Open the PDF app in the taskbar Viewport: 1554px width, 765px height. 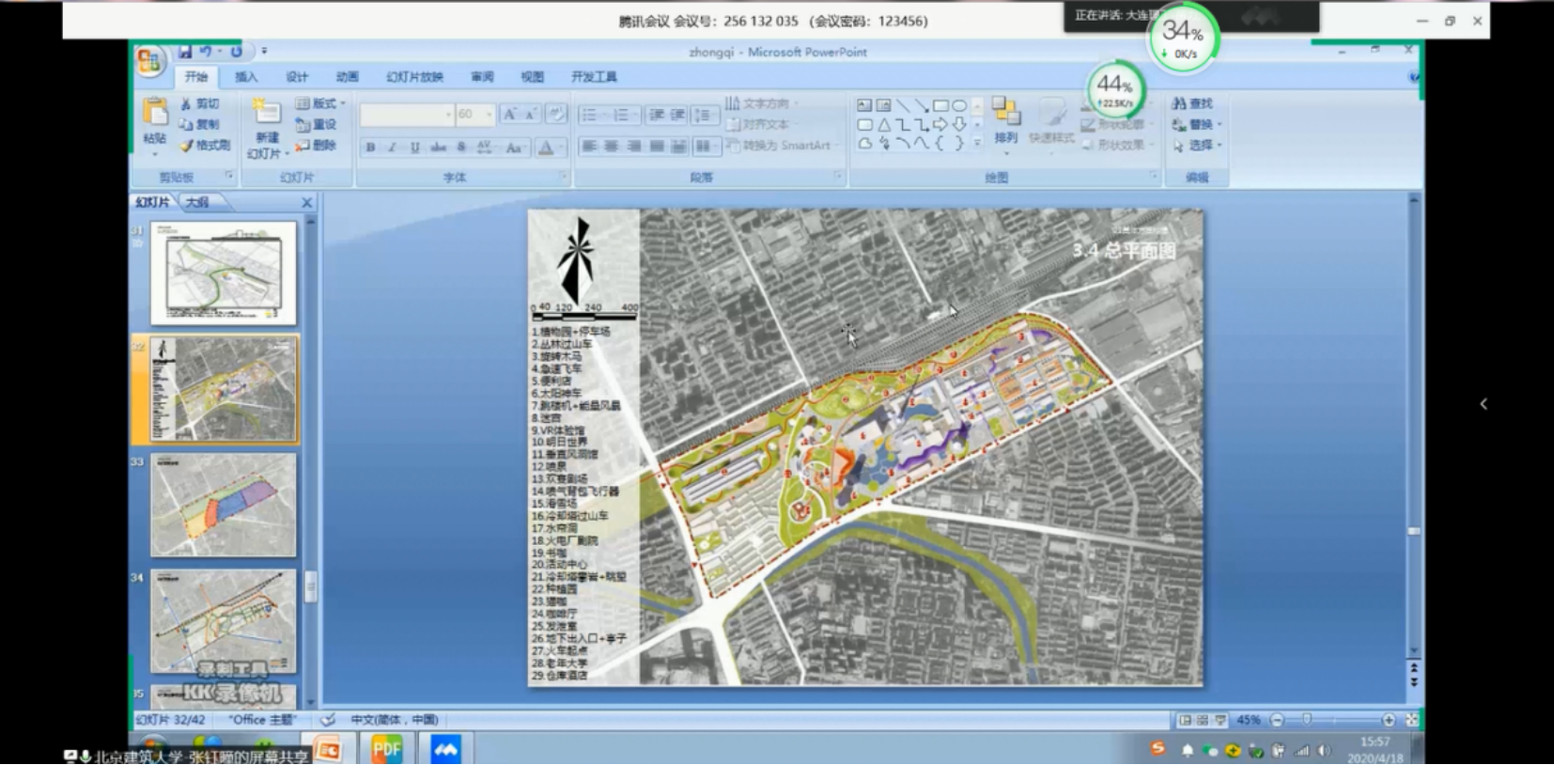386,749
